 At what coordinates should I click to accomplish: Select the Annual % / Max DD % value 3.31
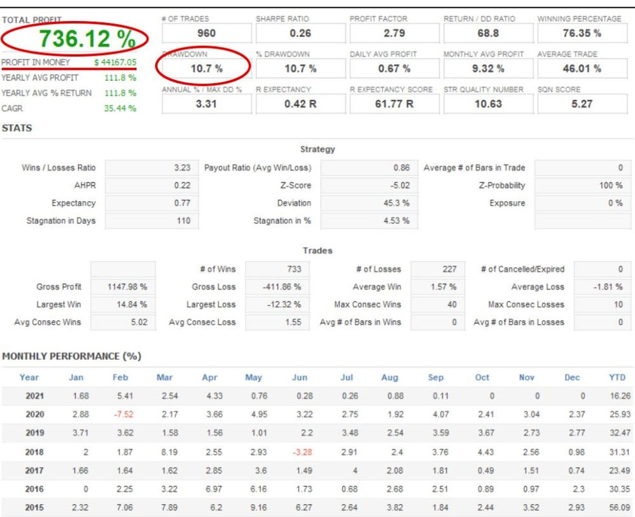point(207,104)
